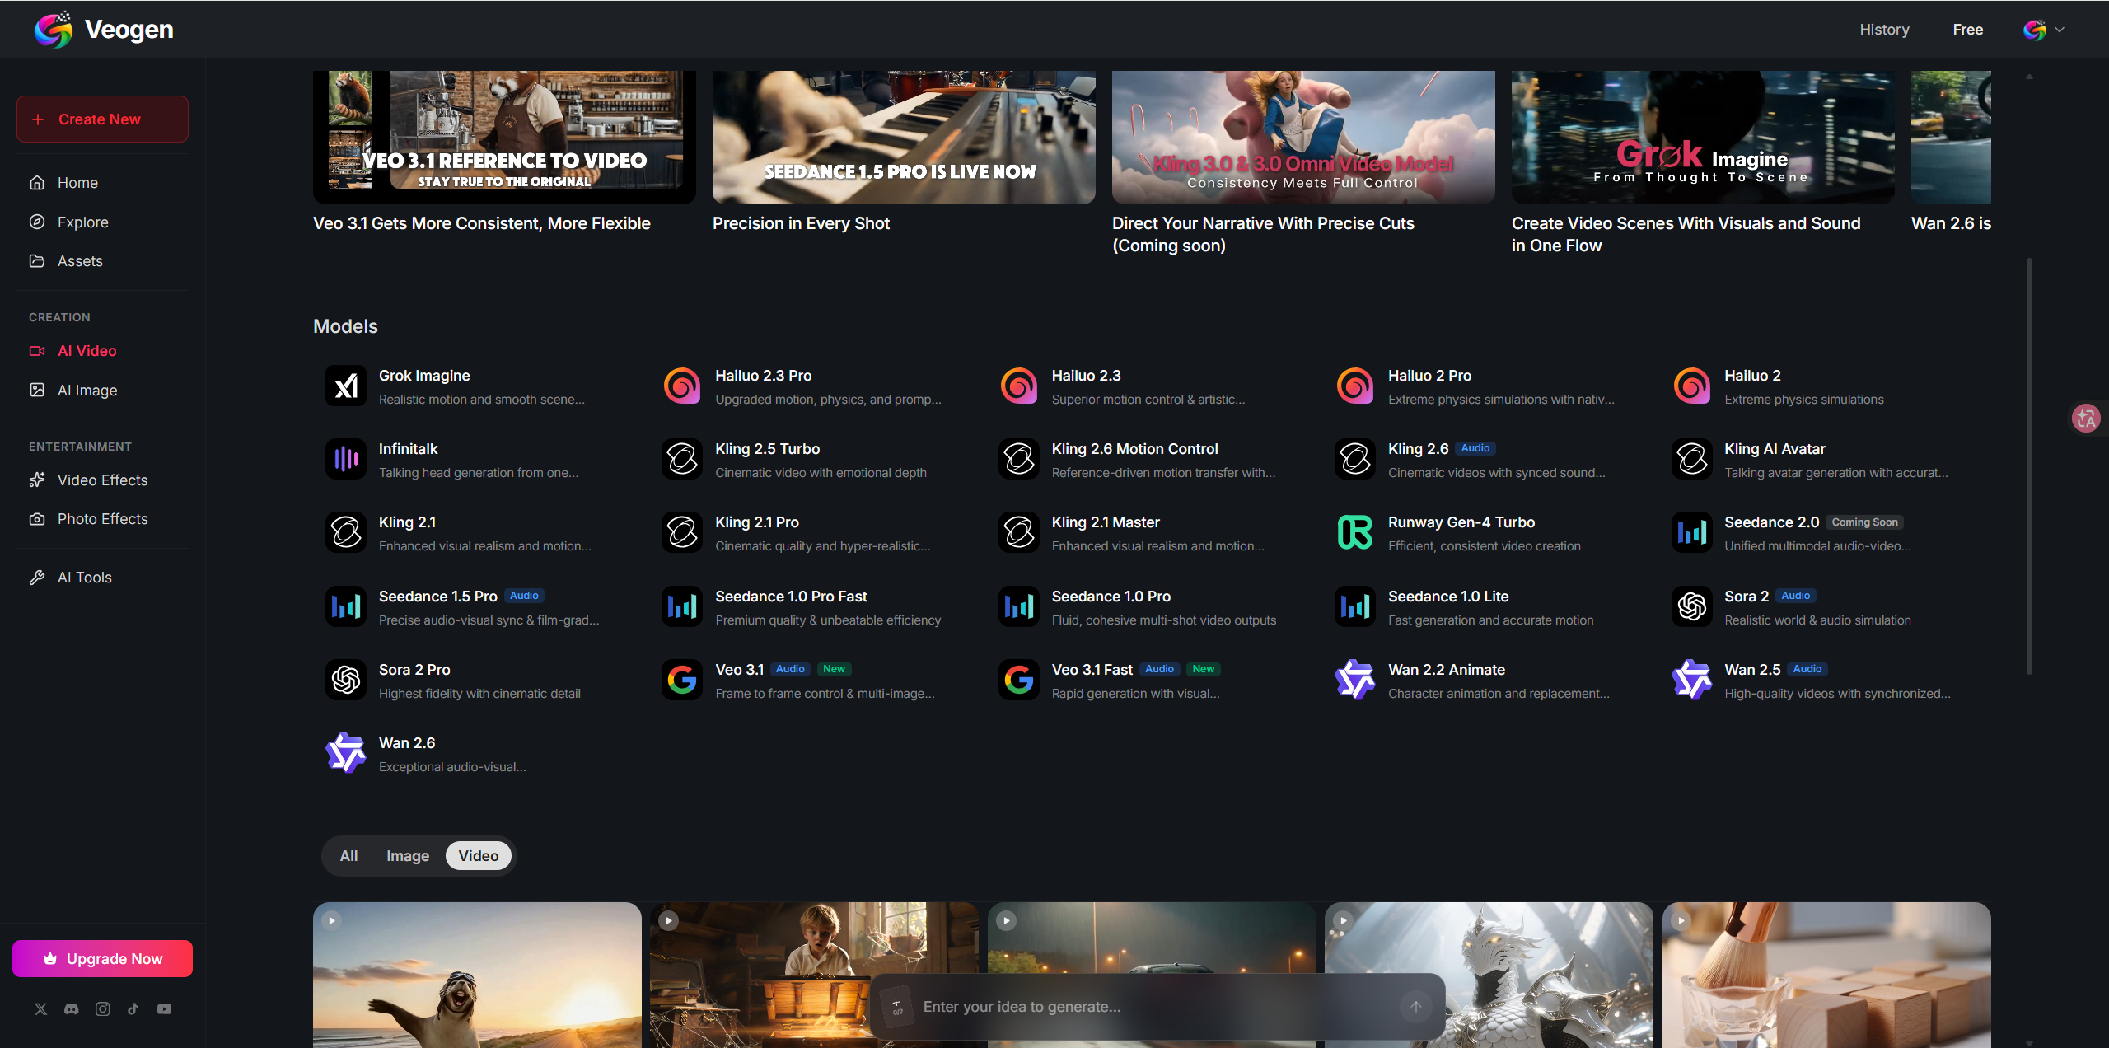Play the dragon video thumbnail
The height and width of the screenshot is (1048, 2109).
pyautogui.click(x=1342, y=920)
